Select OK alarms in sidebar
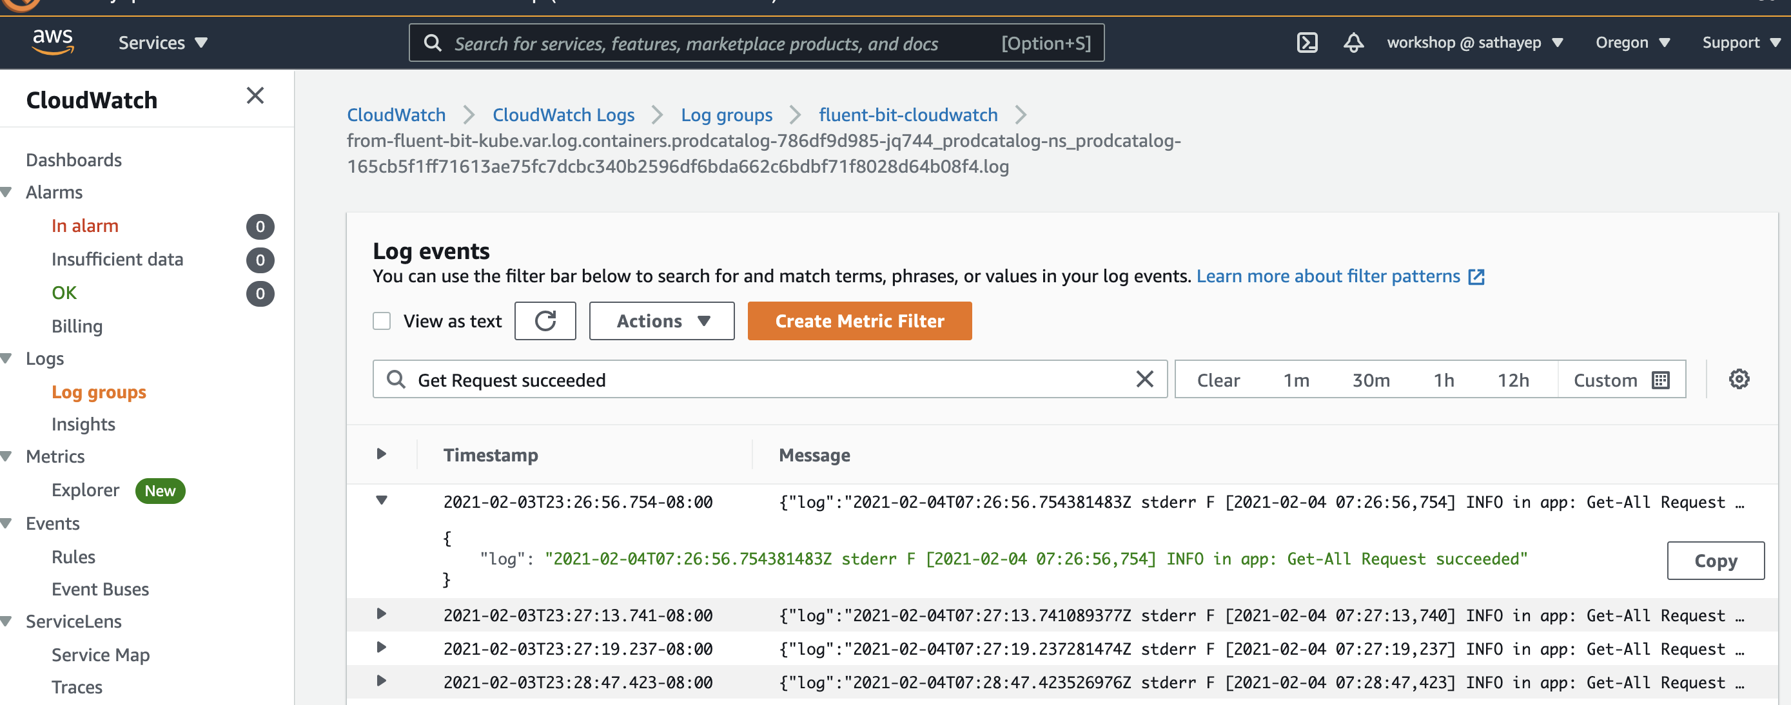 [x=64, y=293]
